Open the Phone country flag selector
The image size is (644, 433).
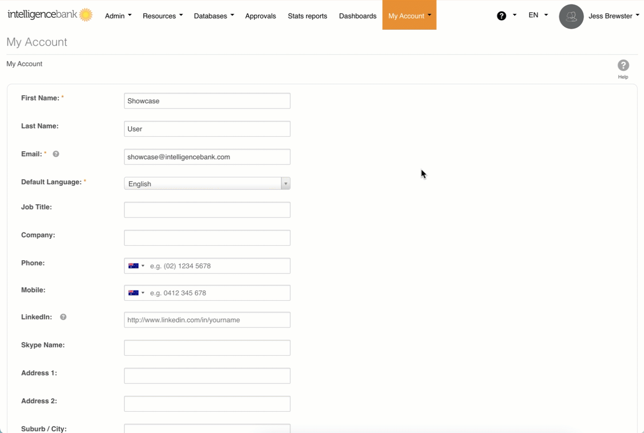(x=136, y=266)
